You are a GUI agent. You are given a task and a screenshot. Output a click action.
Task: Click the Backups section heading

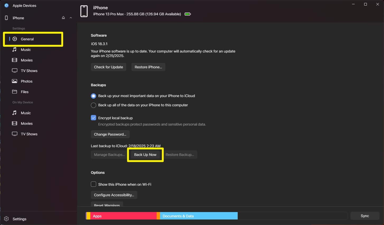coord(98,85)
